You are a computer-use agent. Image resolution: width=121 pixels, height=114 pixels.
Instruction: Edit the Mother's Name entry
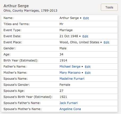[88, 73]
